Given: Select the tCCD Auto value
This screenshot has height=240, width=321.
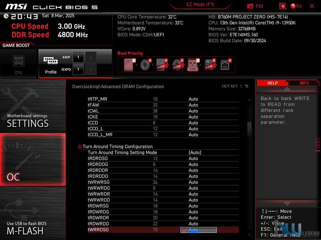Looking at the screenshot, I should tap(193, 123).
